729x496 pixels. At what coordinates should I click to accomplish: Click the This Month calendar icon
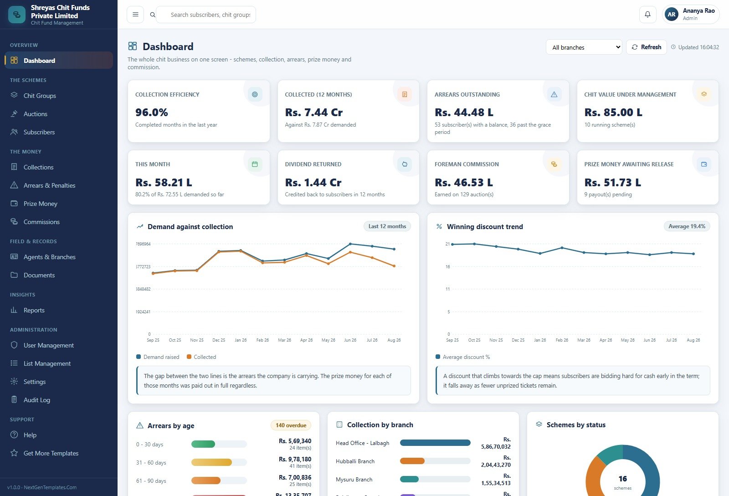[x=255, y=164]
